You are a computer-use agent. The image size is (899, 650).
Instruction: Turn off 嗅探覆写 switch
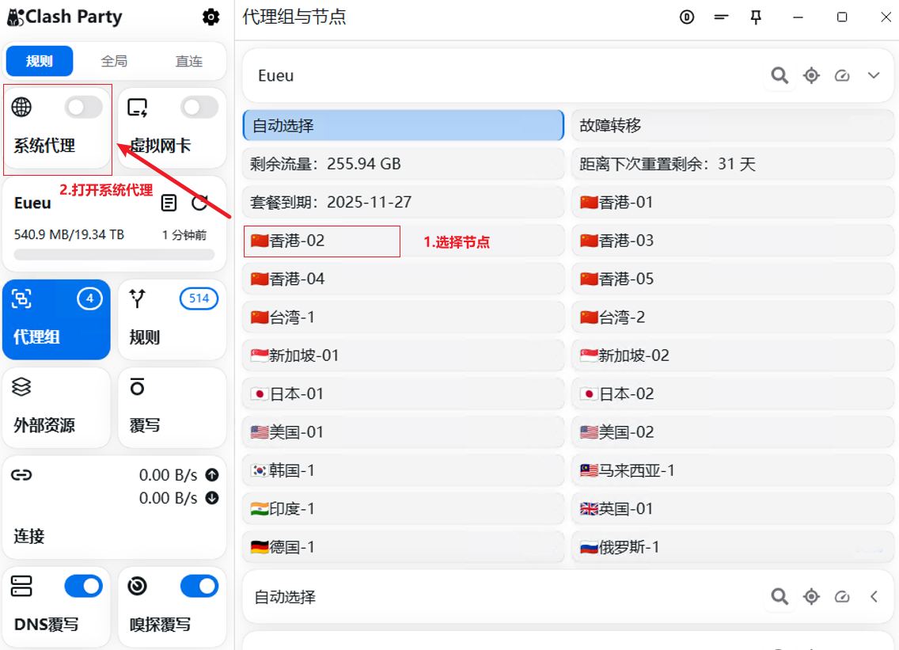[199, 586]
